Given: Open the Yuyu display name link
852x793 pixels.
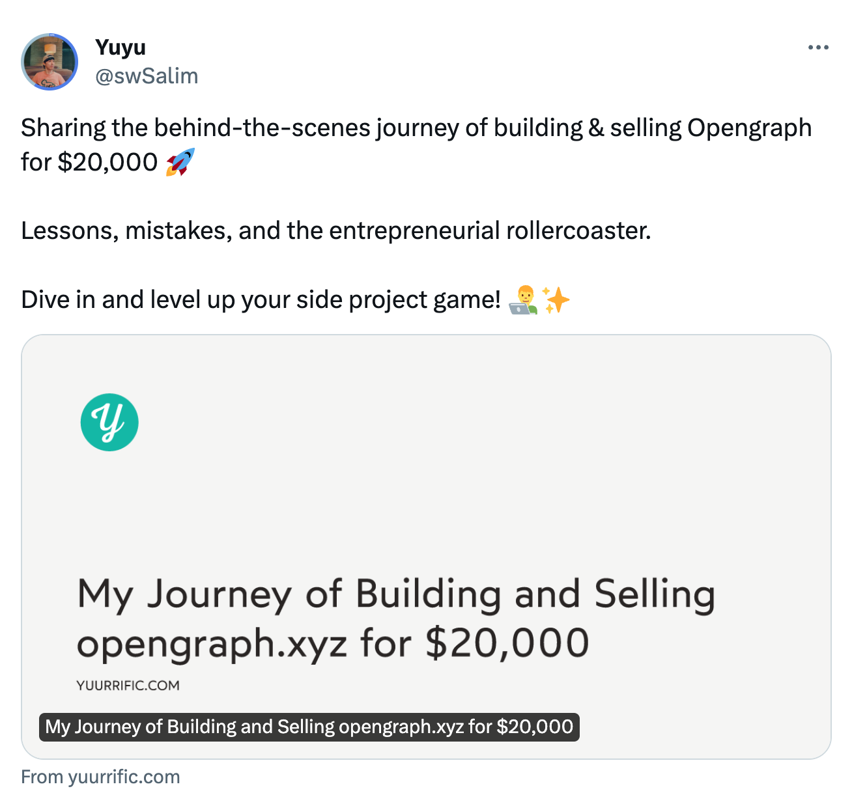Looking at the screenshot, I should click(x=121, y=48).
